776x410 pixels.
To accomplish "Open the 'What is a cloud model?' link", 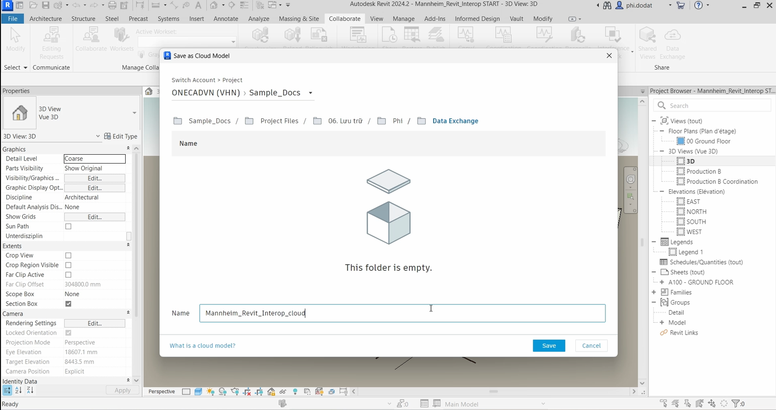I will pos(202,346).
